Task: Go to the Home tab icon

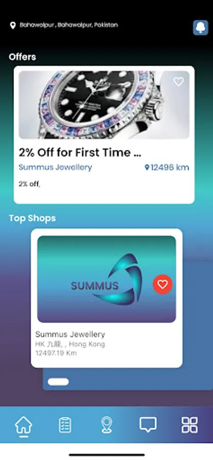Action: pyautogui.click(x=23, y=425)
